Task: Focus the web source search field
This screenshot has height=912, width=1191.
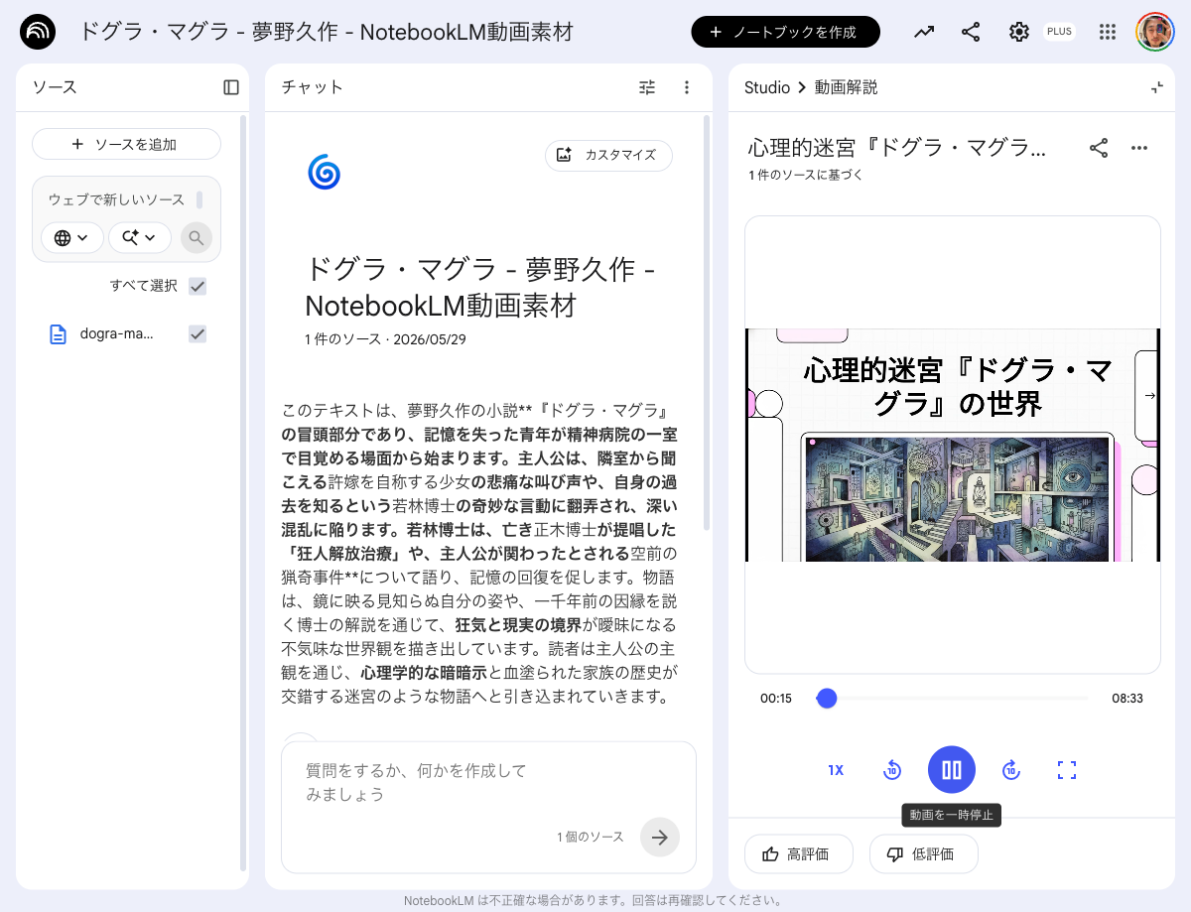Action: pyautogui.click(x=117, y=199)
